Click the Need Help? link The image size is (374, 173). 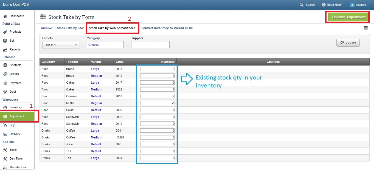(334, 5)
